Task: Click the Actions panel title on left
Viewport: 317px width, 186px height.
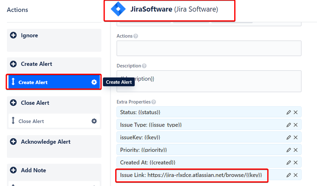Action: [x=17, y=10]
